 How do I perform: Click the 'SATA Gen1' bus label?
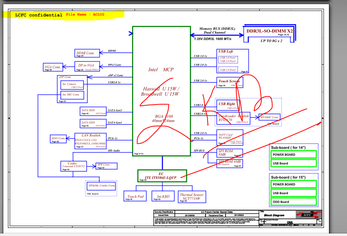tap(115, 123)
